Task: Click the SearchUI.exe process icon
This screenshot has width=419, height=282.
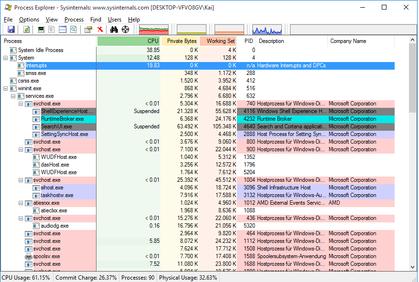Action: tap(36, 127)
